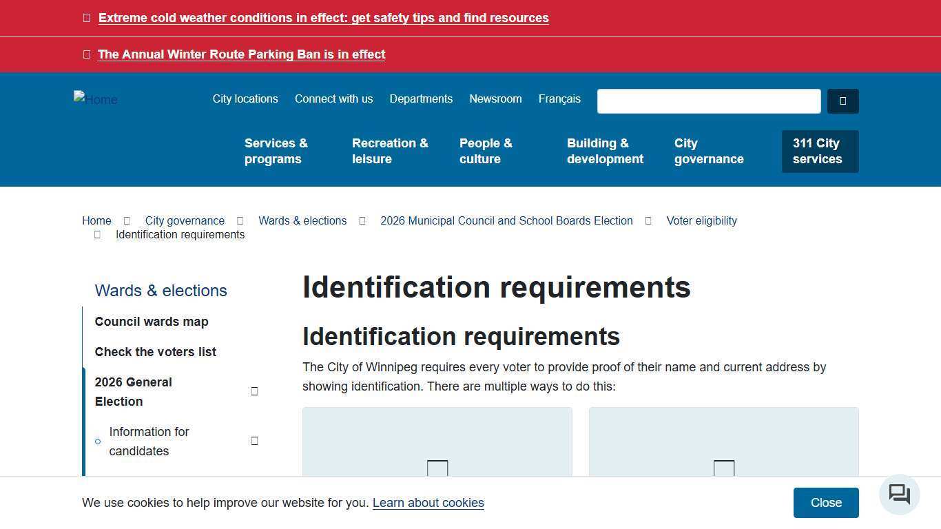This screenshot has height=529, width=941.
Task: Click the winter parking ban alert icon
Action: [x=86, y=54]
